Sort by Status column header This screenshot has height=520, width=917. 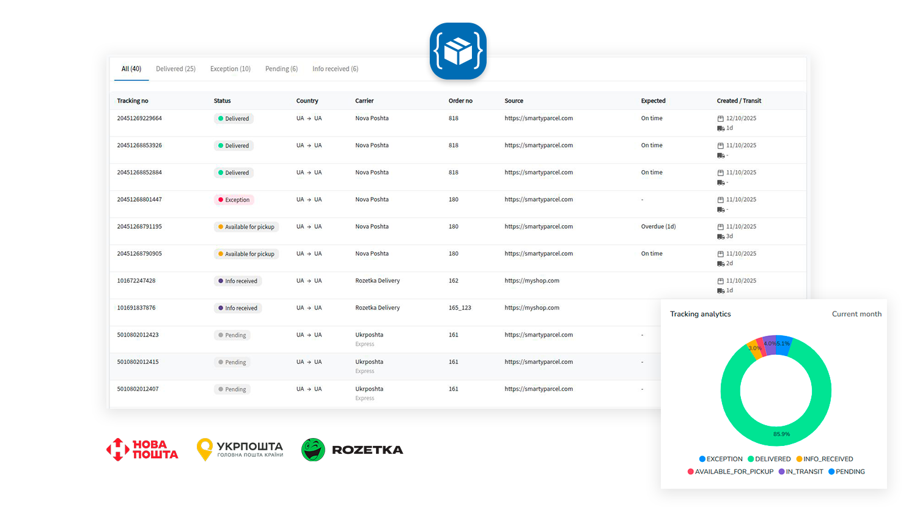[222, 101]
